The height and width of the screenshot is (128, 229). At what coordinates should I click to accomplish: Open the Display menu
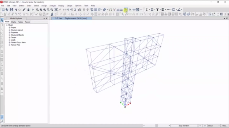61,6
